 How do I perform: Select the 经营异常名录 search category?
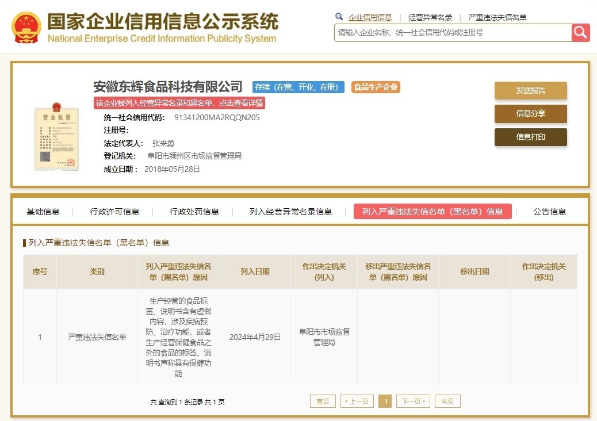click(x=430, y=17)
